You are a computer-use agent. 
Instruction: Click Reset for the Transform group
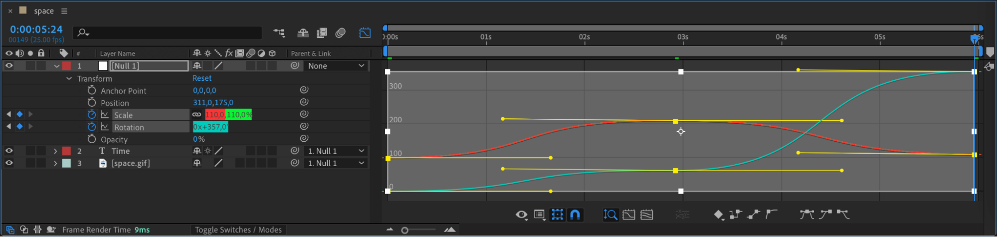pos(202,78)
